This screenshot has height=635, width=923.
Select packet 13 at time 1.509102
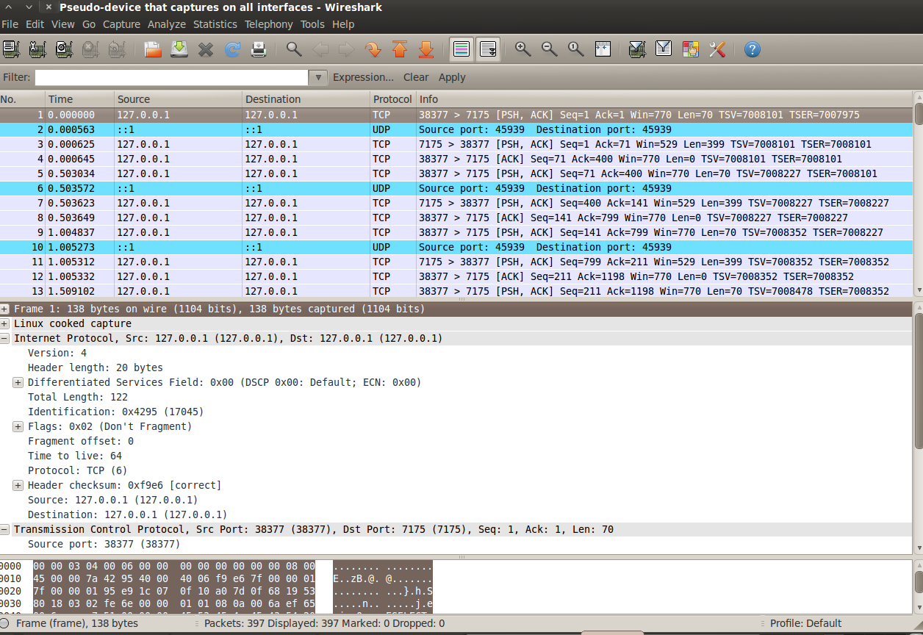(456, 291)
